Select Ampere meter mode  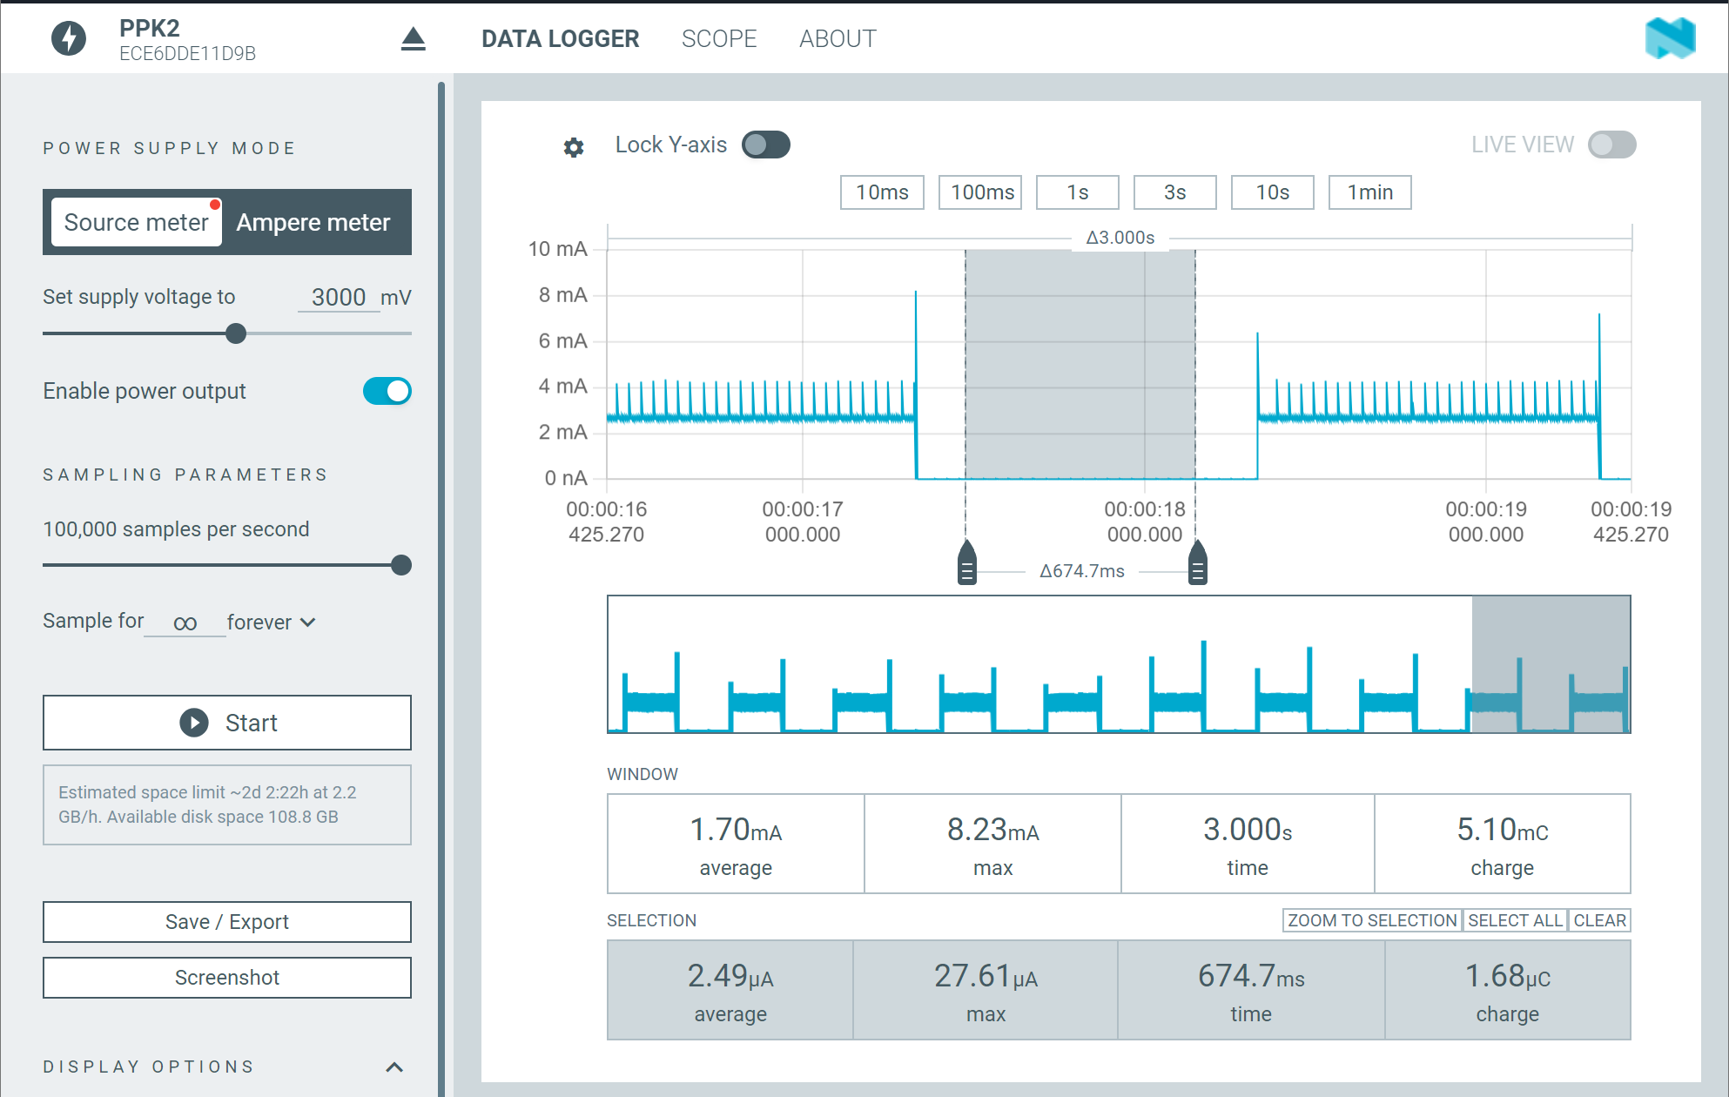(313, 223)
